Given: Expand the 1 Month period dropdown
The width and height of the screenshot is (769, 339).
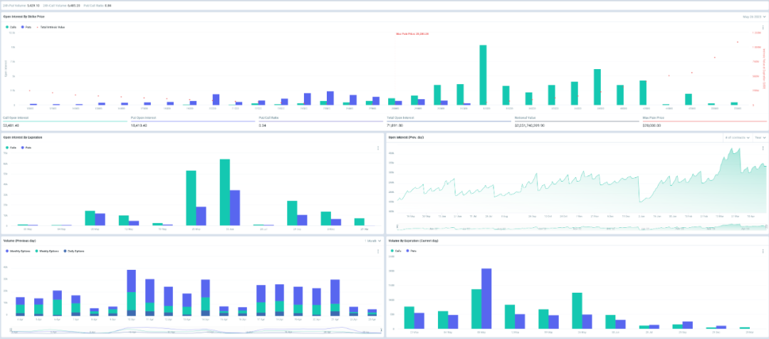Looking at the screenshot, I should tap(372, 241).
